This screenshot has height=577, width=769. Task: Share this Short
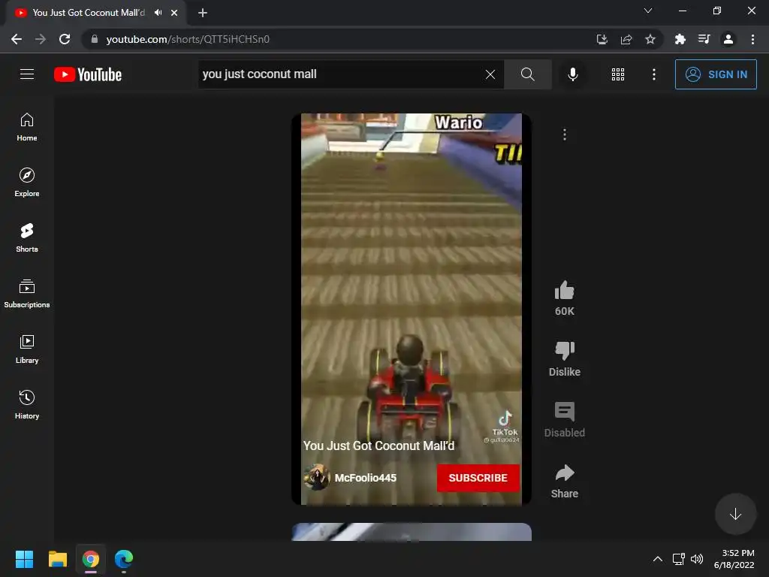click(x=565, y=473)
